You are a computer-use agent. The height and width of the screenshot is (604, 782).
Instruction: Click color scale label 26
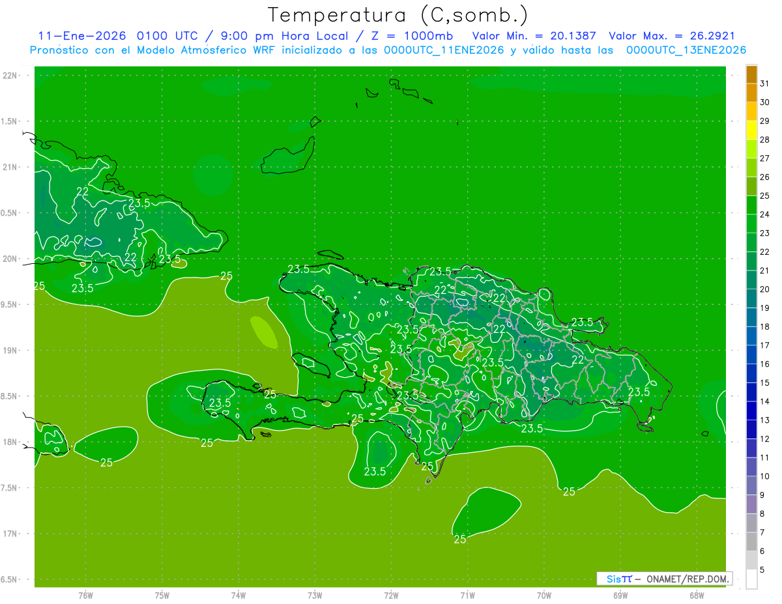pyautogui.click(x=764, y=177)
